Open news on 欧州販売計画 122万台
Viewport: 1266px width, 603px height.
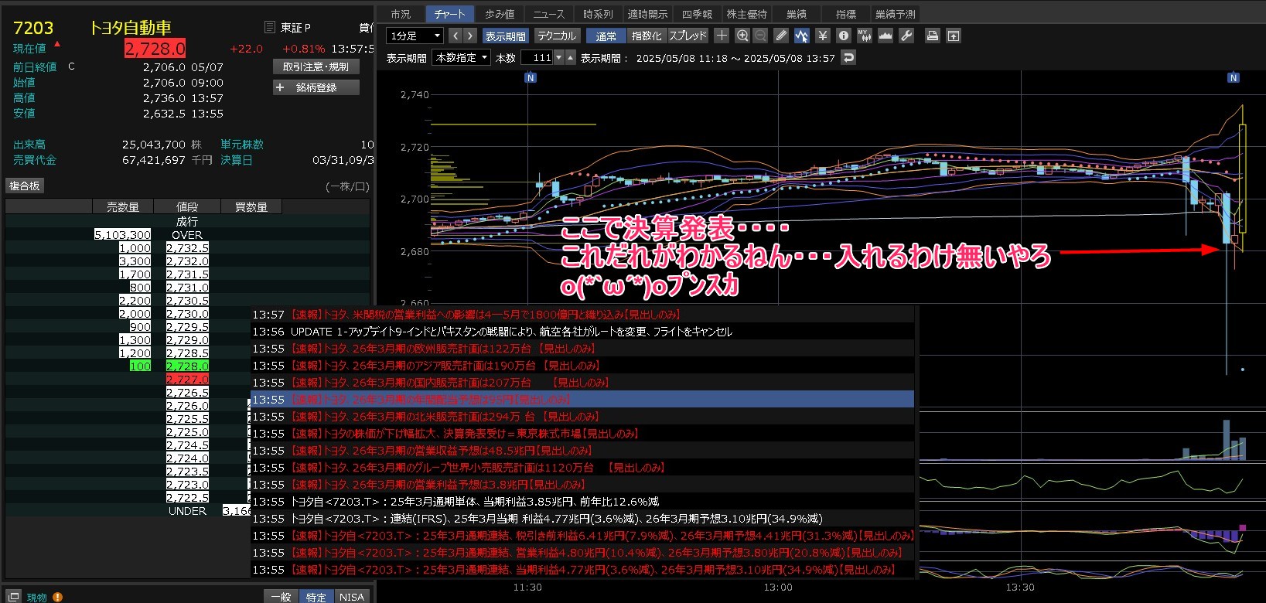pyautogui.click(x=582, y=349)
